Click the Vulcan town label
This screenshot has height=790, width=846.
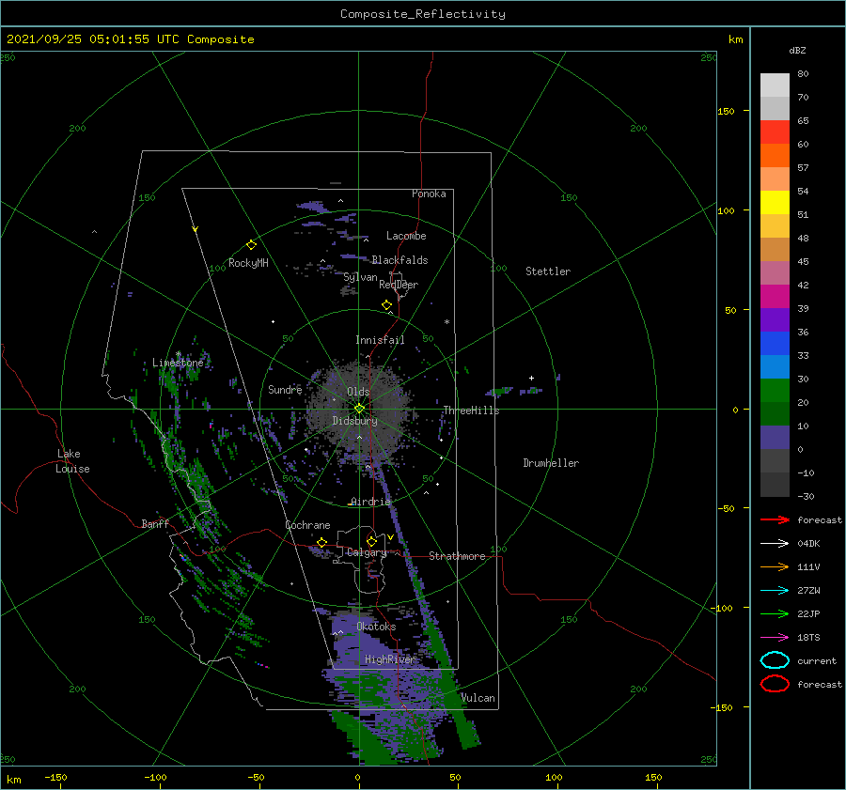(x=478, y=698)
